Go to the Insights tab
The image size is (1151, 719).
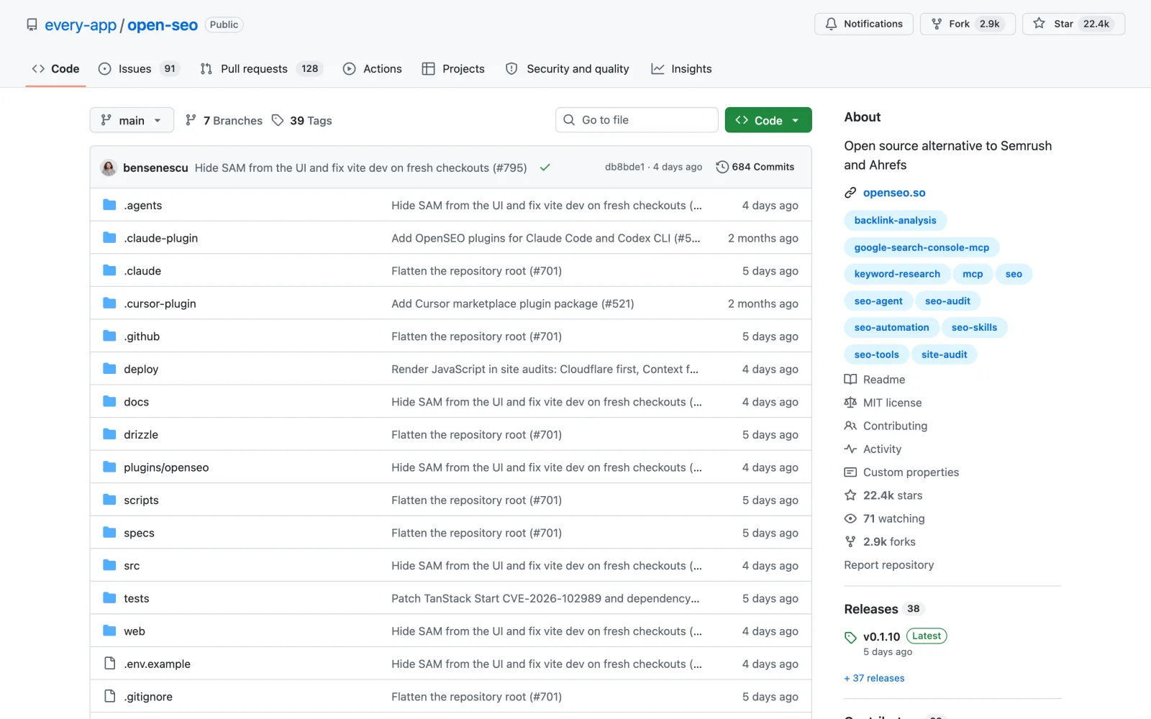[681, 69]
